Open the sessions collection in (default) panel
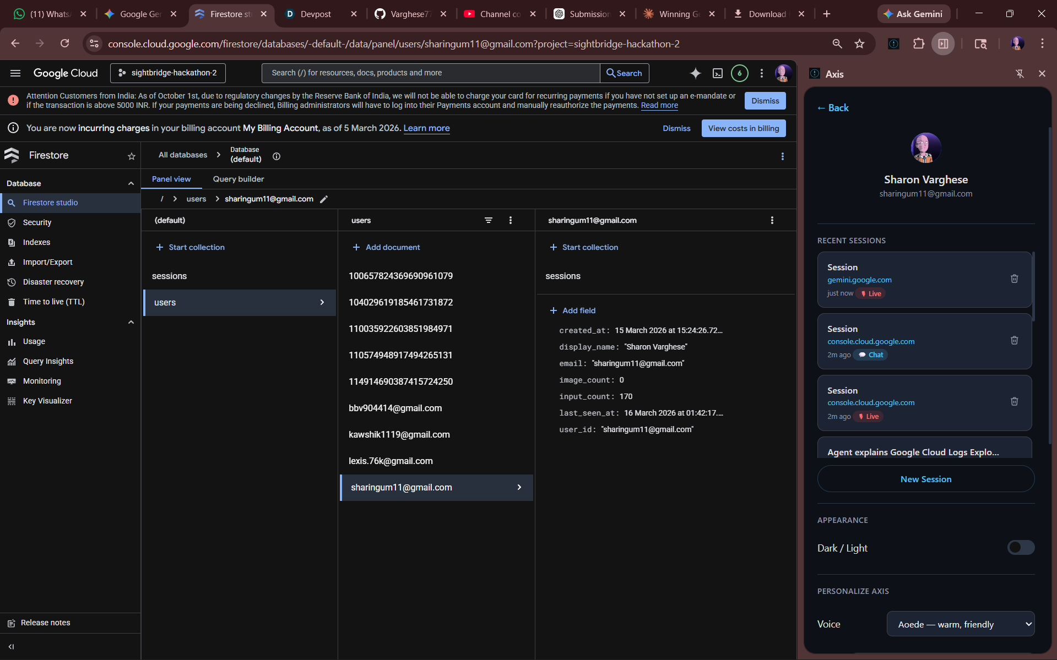 169,276
